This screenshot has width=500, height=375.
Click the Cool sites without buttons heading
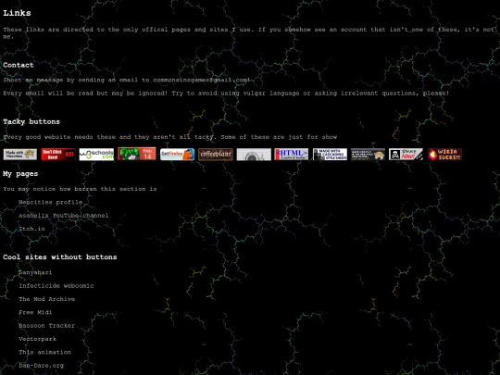point(60,257)
